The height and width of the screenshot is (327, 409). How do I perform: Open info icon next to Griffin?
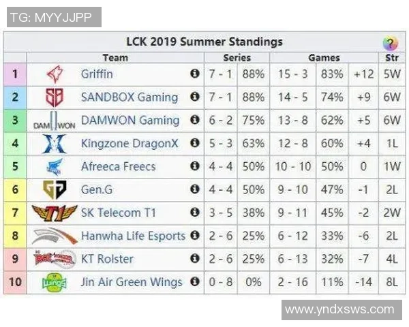pos(195,74)
